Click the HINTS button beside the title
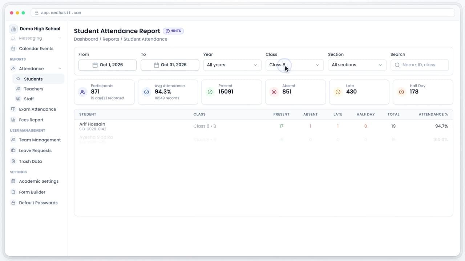465x261 pixels. [x=173, y=31]
